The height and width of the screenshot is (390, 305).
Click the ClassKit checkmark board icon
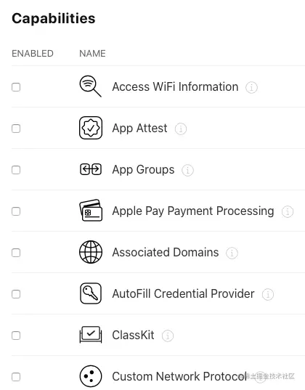[x=91, y=335]
